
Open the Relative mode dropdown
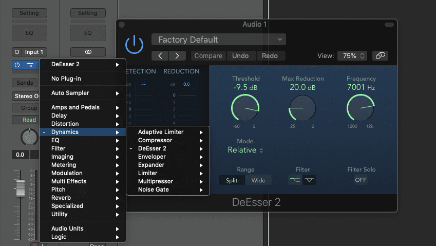click(x=245, y=150)
